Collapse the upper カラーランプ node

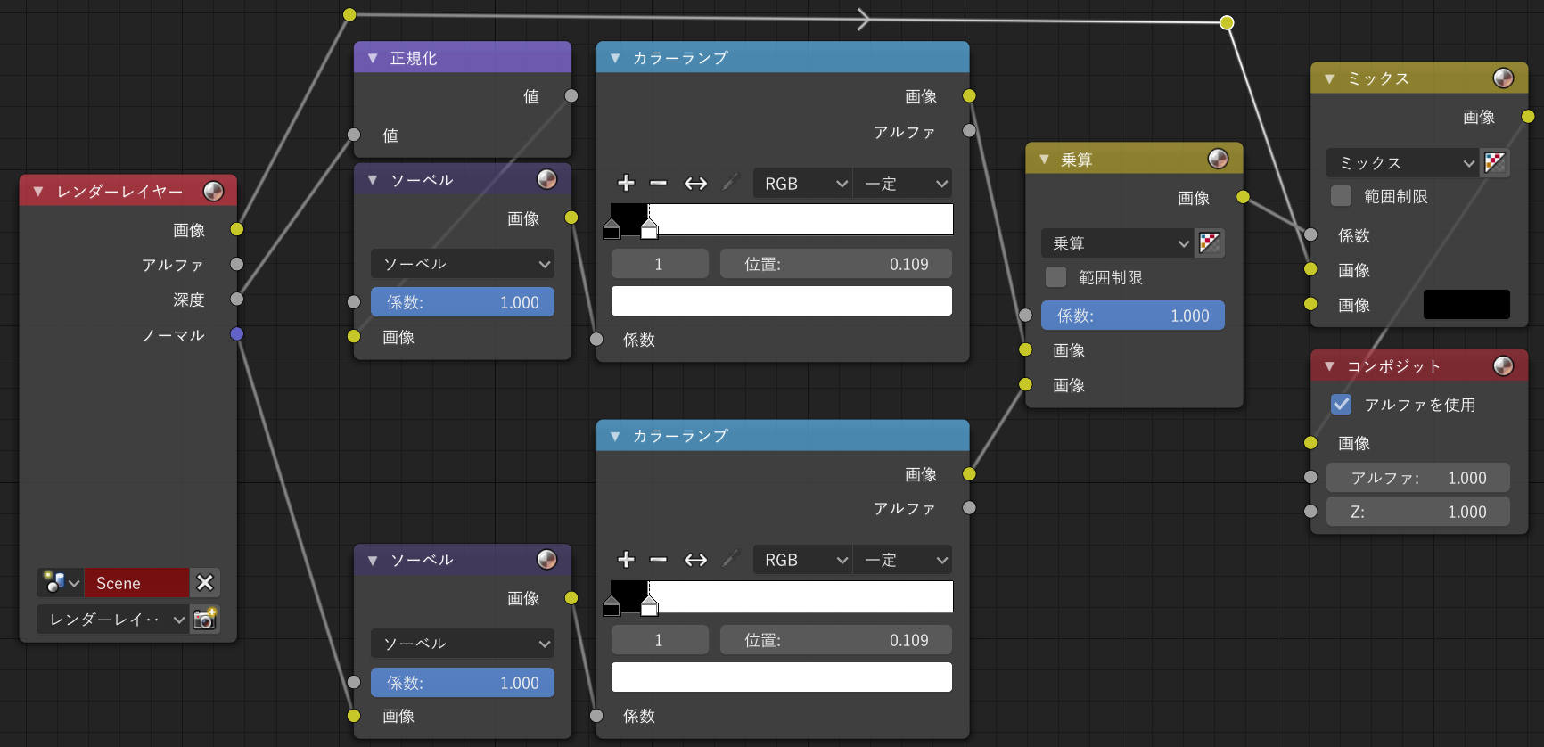(x=615, y=58)
